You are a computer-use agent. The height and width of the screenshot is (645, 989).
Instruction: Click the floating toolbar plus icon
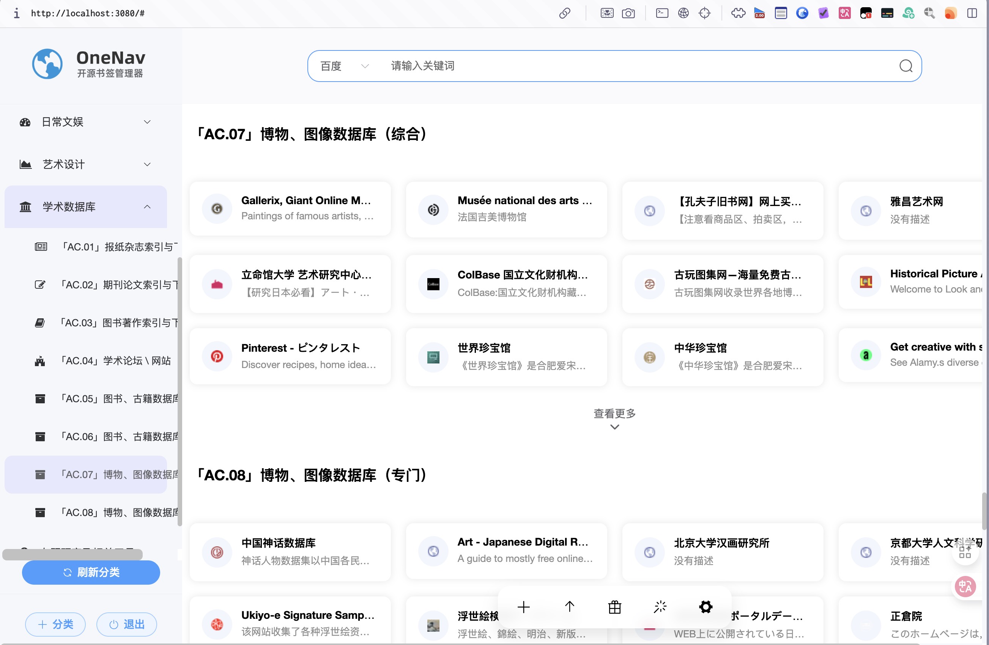524,607
